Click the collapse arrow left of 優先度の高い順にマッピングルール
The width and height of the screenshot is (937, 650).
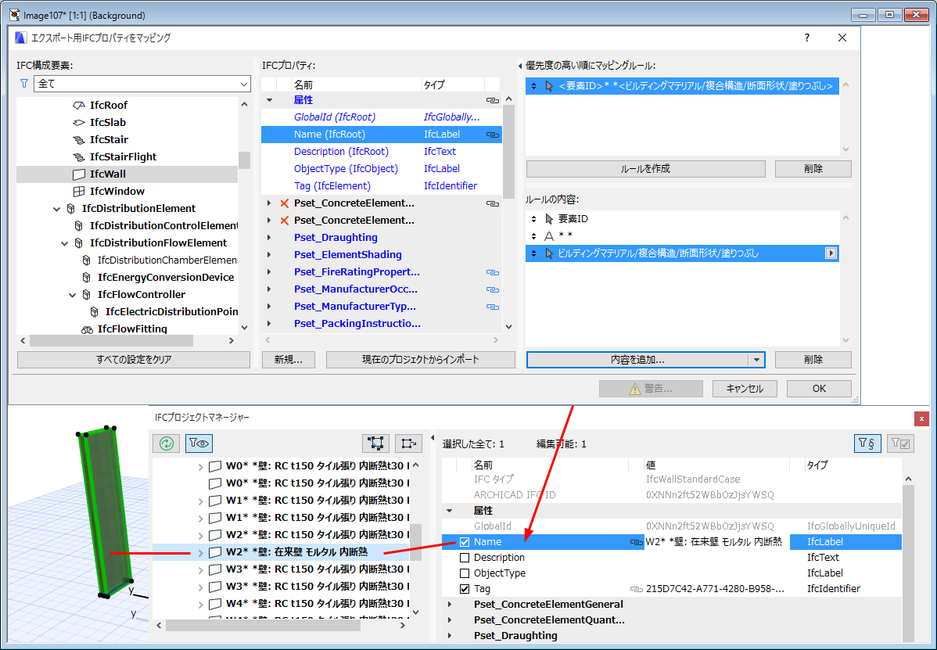coord(520,66)
